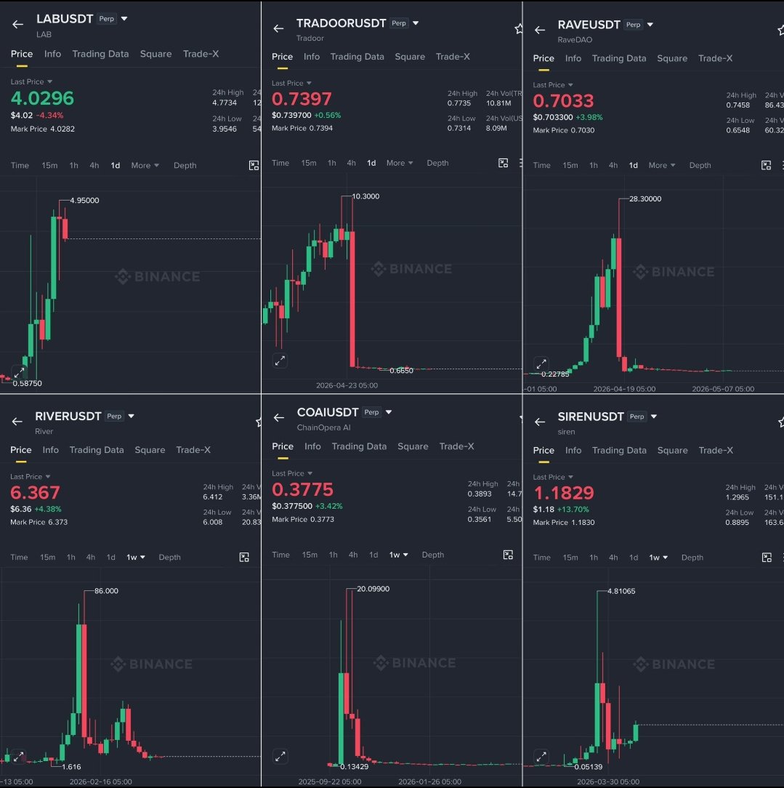Open COAIUSDT pair selector dropdown arrow
Viewport: 784px width, 788px height.
pos(388,412)
